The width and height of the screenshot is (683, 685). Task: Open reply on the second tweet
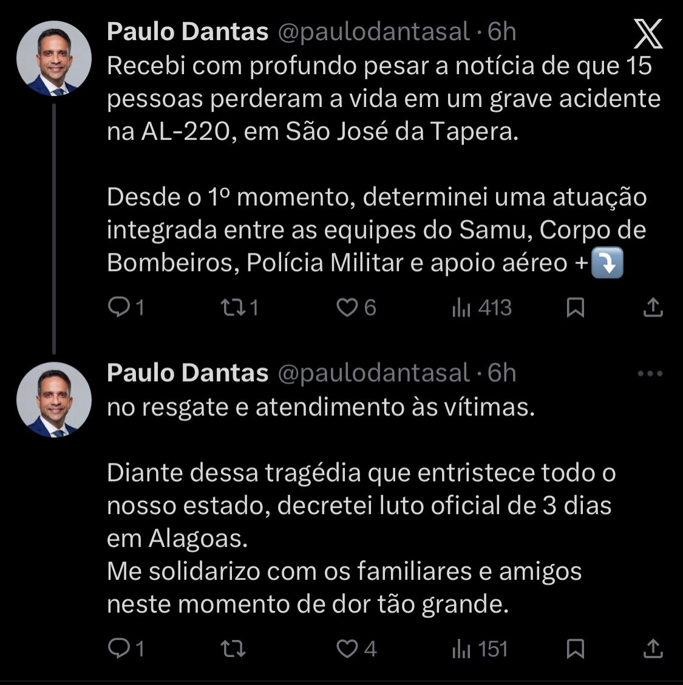(x=117, y=649)
